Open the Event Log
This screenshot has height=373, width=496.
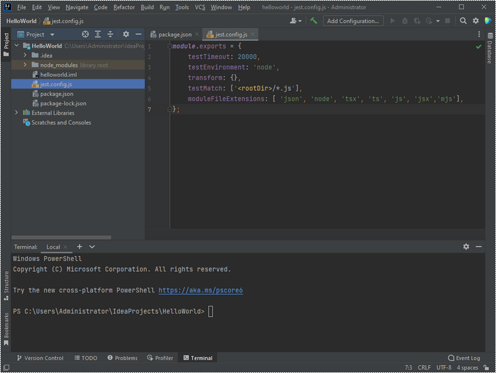(x=464, y=358)
